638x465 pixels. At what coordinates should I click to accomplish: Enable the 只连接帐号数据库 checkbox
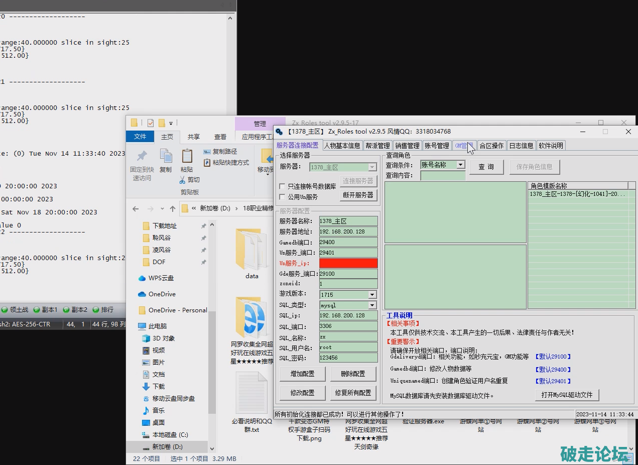tap(282, 186)
